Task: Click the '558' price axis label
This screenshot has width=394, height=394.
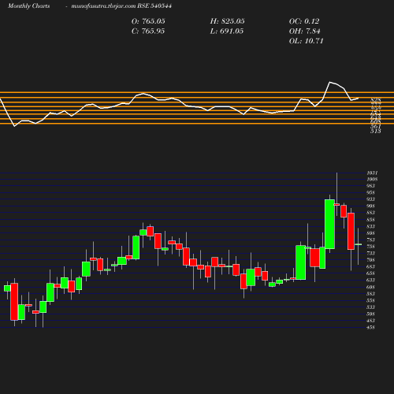Action: tap(371, 300)
